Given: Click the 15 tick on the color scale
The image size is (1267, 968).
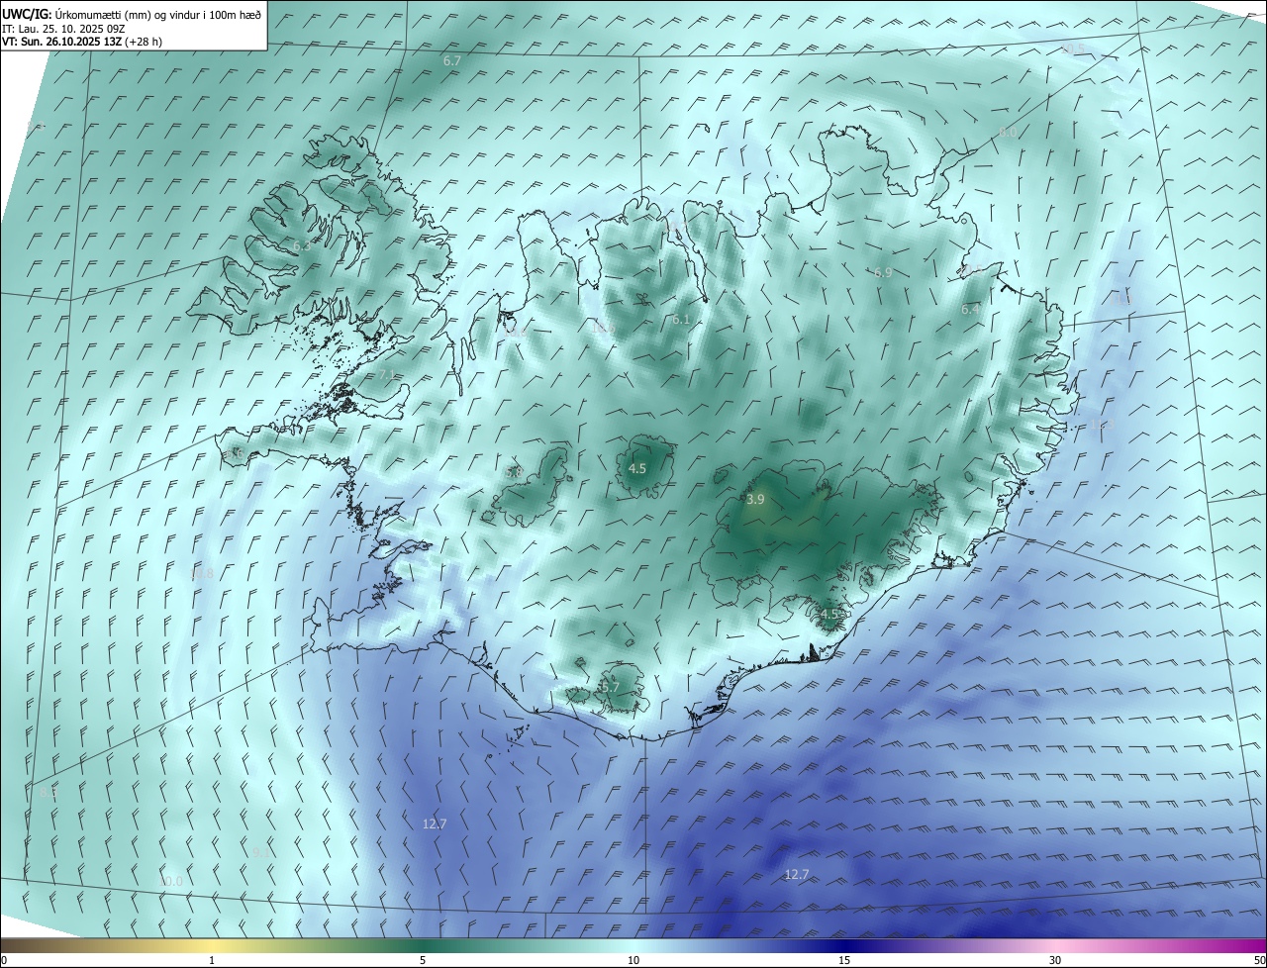Looking at the screenshot, I should (x=844, y=960).
